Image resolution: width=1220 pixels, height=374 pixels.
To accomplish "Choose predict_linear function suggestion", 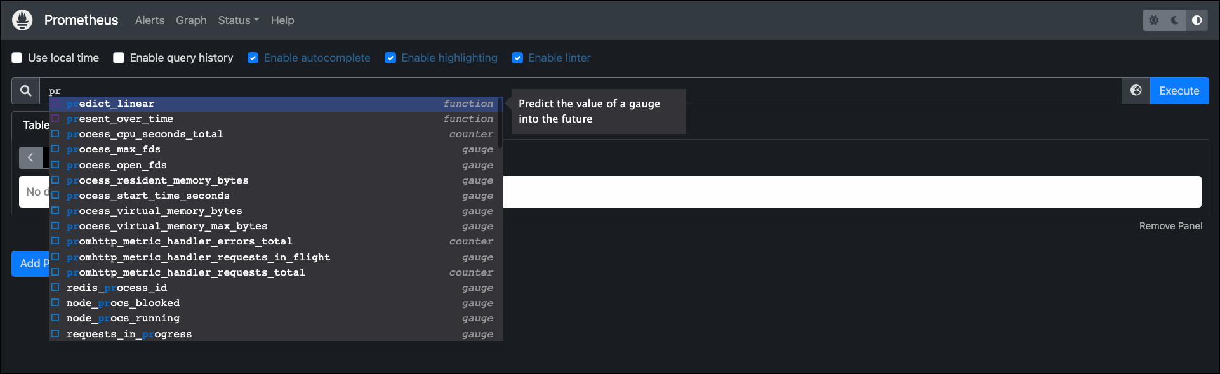I will [x=276, y=104].
